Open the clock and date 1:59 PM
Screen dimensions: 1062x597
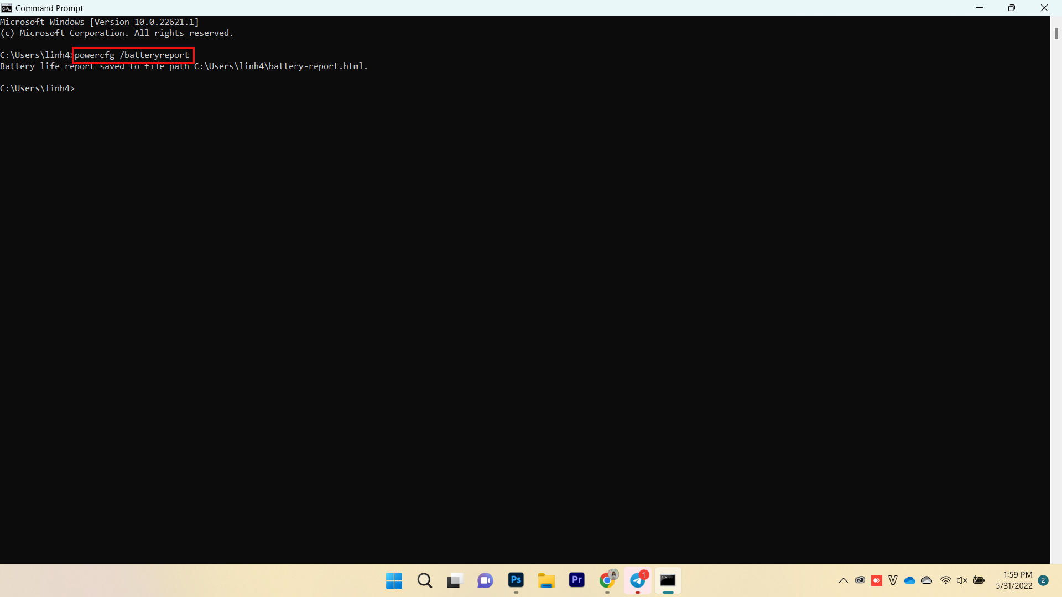[x=1014, y=580]
